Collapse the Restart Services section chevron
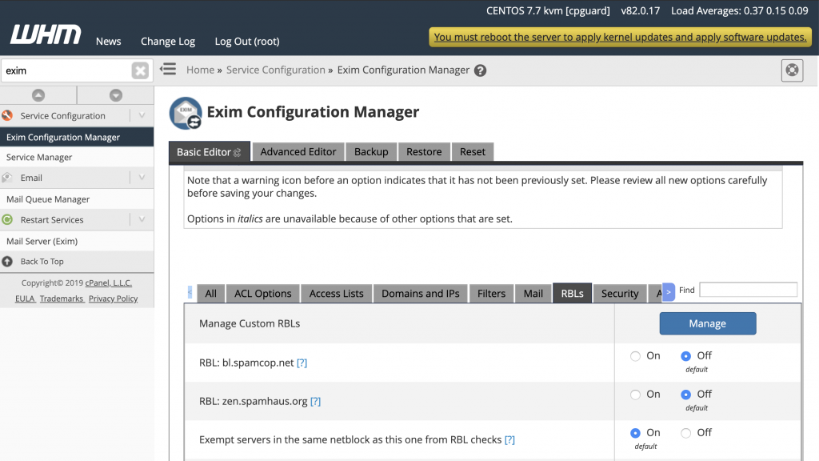The image size is (819, 461). [142, 219]
